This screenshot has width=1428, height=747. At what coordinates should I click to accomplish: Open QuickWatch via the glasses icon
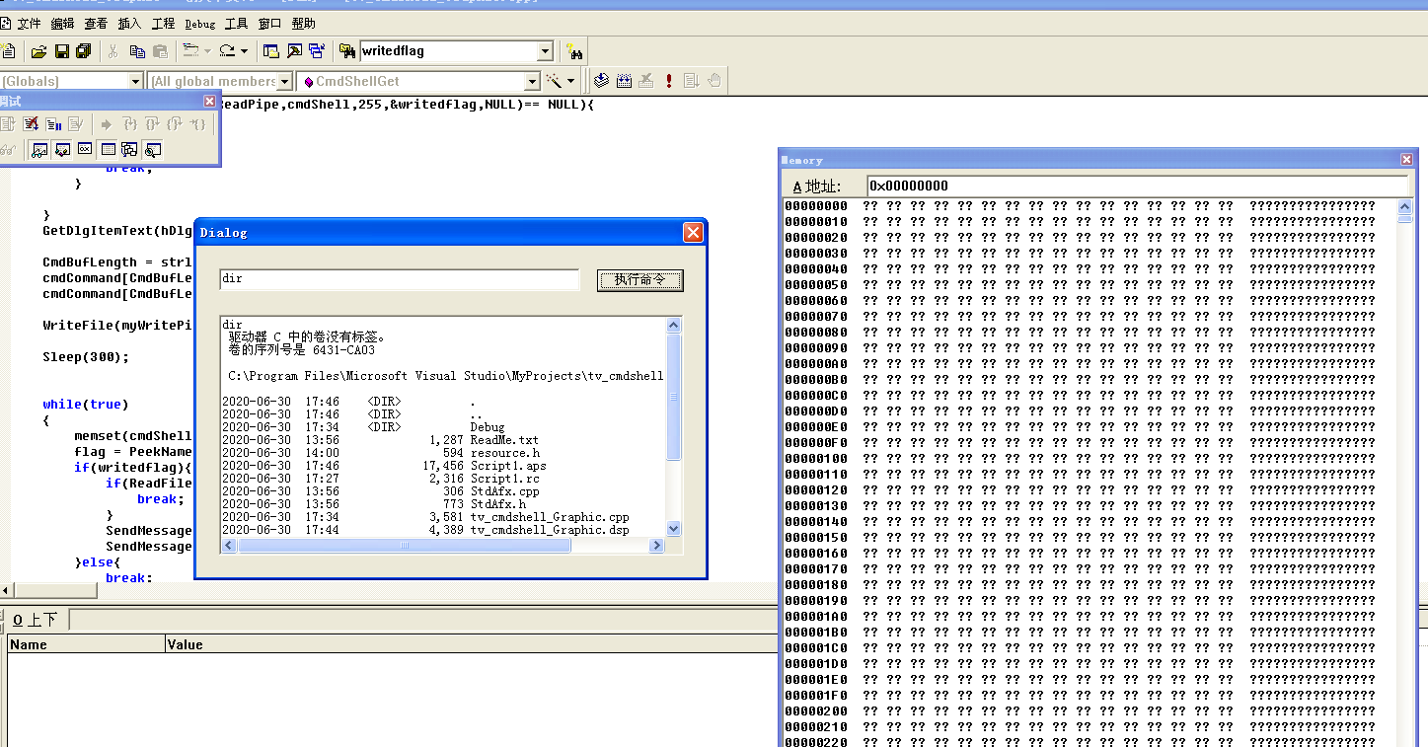(8, 150)
